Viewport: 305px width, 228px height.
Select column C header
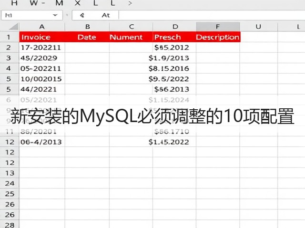(132, 27)
